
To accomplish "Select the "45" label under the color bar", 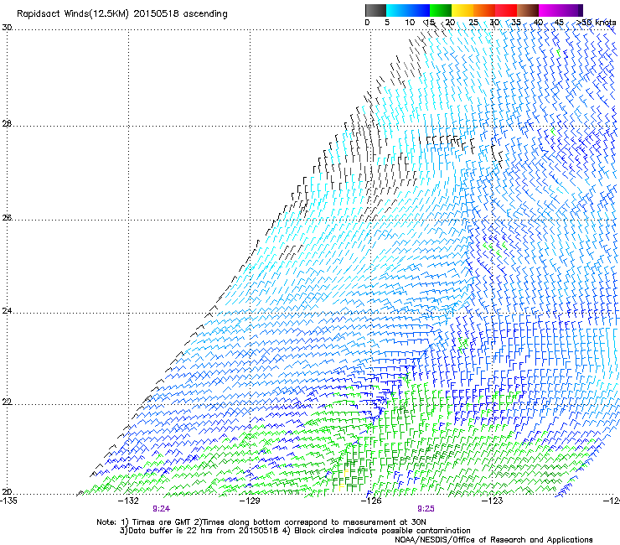I will [559, 22].
